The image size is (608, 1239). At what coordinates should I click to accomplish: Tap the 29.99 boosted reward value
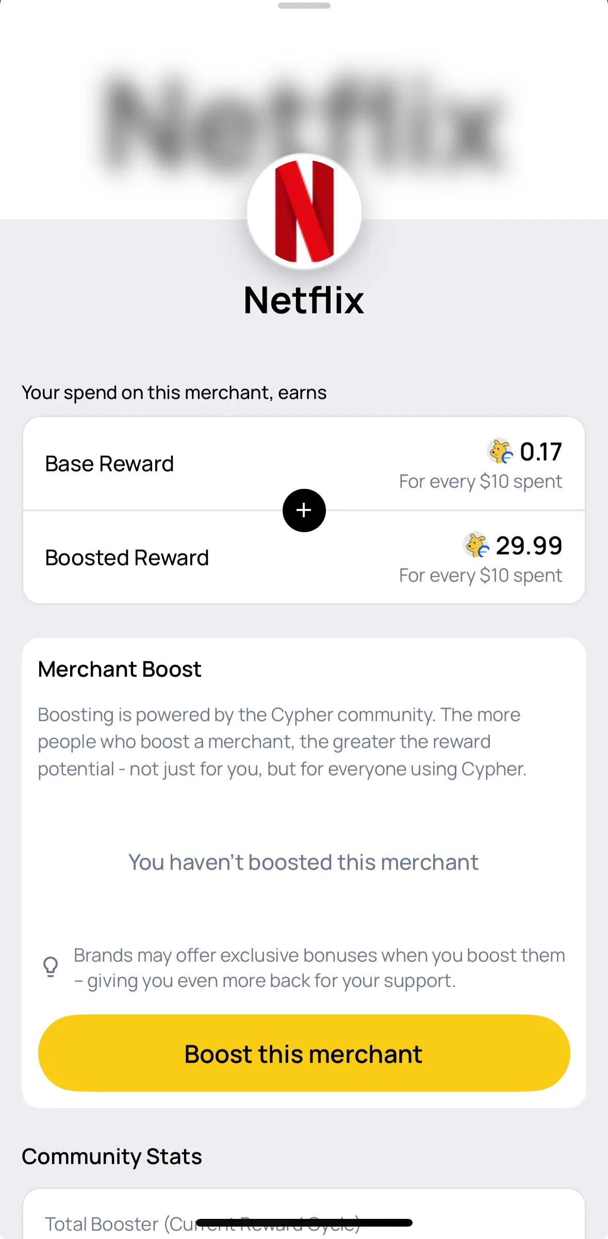coord(529,546)
